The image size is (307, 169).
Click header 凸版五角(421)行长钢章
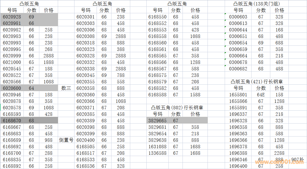pyautogui.click(x=257, y=82)
